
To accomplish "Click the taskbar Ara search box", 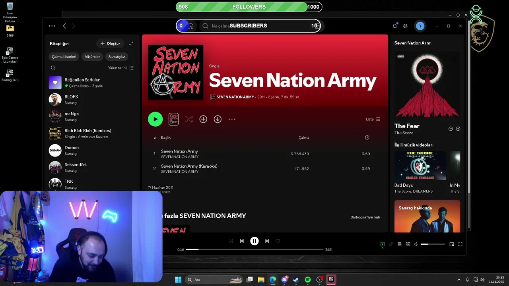I will pos(214,280).
